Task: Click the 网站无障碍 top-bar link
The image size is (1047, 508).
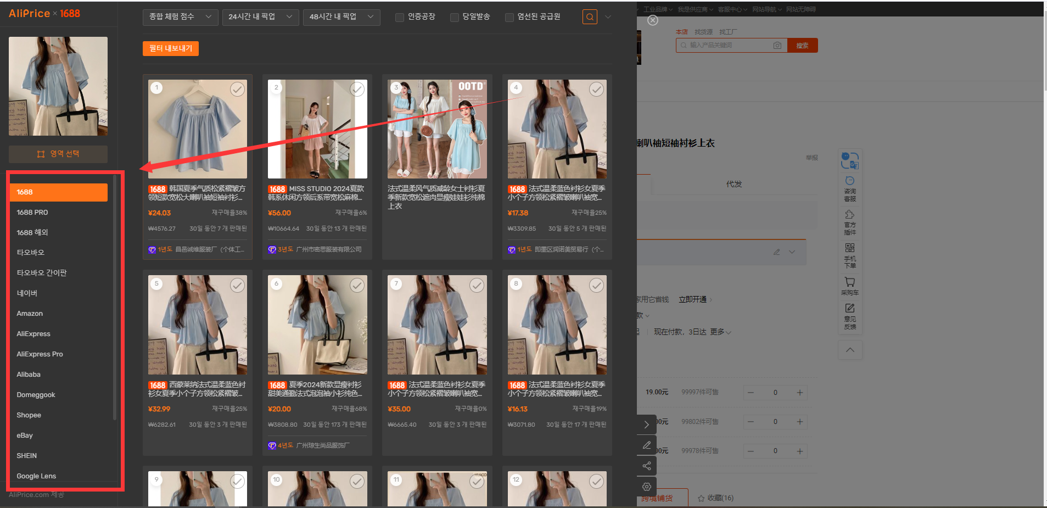Action: click(801, 9)
